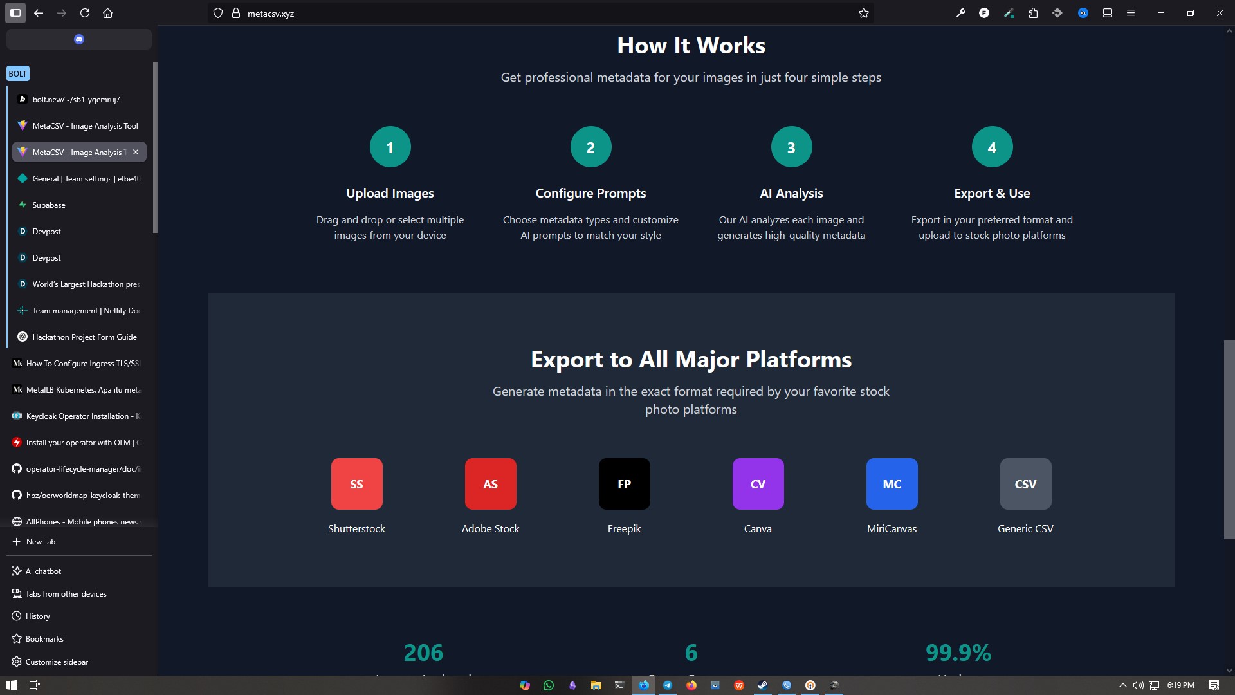Open History from the sidebar
1235x695 pixels.
[37, 616]
